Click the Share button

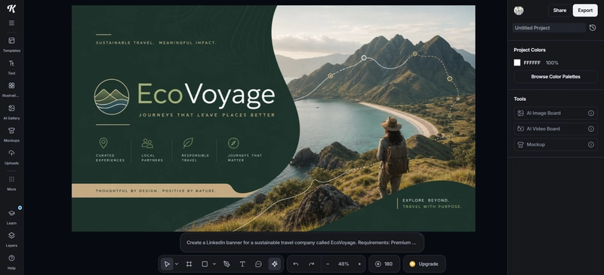point(559,11)
